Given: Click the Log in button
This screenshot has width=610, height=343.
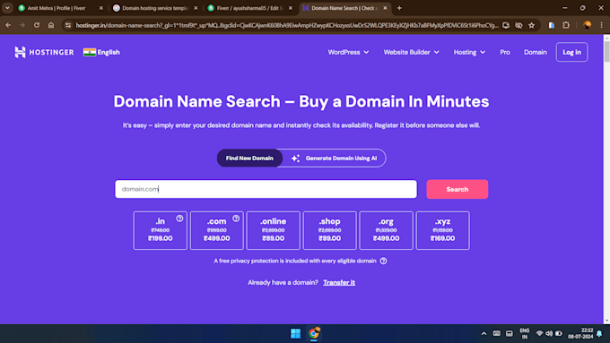Looking at the screenshot, I should (572, 52).
